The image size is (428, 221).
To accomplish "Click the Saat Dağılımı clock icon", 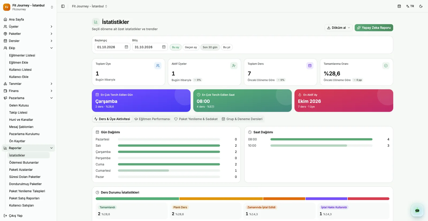I will 250,132.
